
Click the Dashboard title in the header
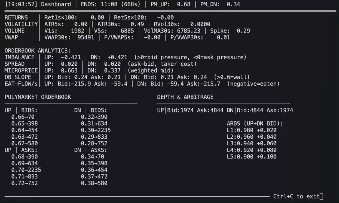(x=56, y=4)
